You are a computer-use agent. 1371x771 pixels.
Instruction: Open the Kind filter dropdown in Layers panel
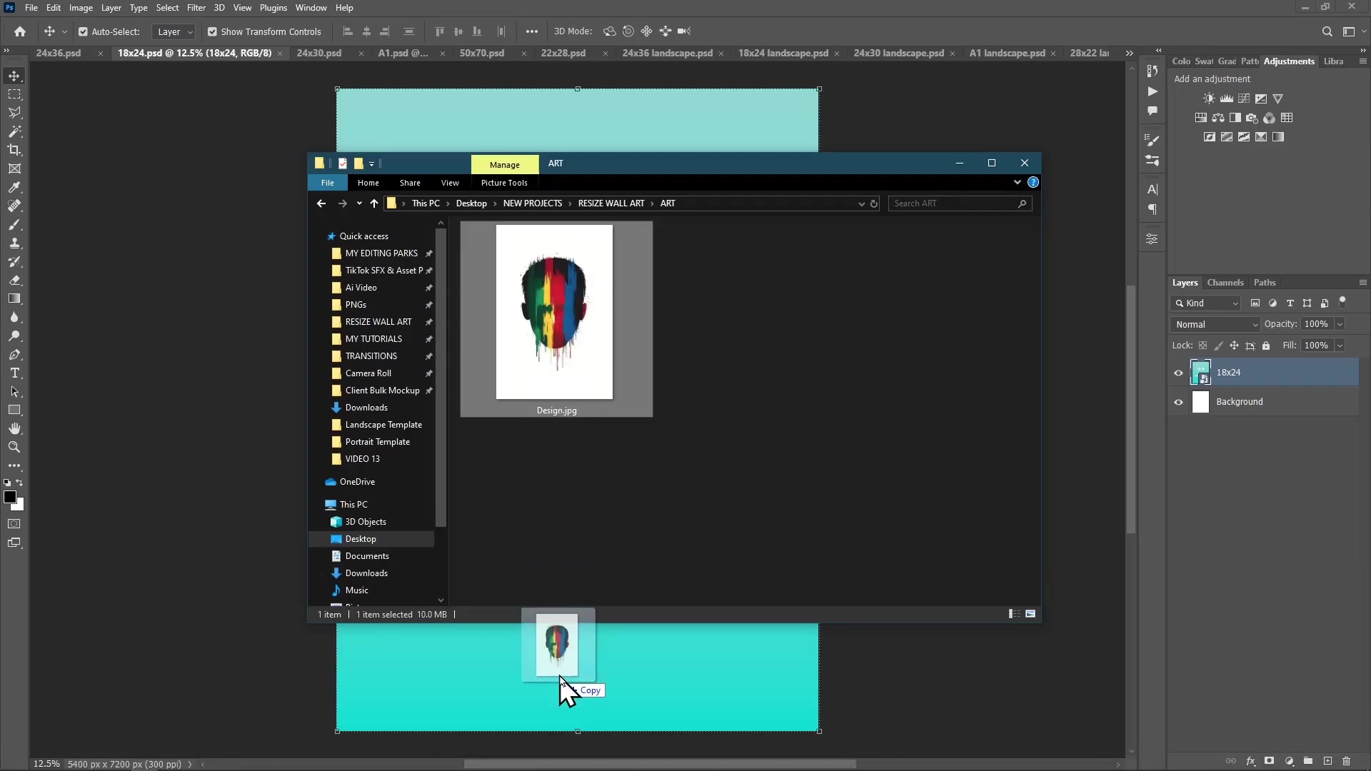[1235, 303]
